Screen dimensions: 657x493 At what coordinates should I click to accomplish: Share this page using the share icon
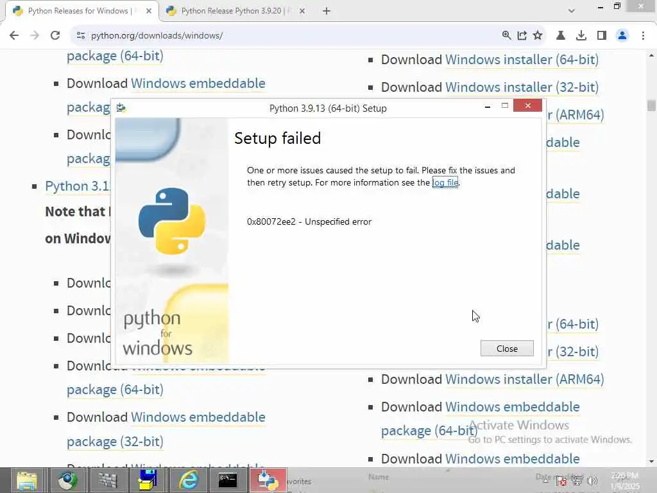click(522, 35)
